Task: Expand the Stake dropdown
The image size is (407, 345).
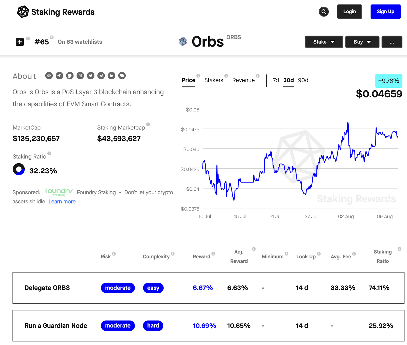Action: 324,42
